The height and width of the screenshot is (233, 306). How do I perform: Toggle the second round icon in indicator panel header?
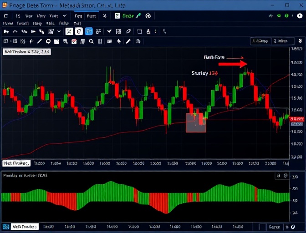(x=286, y=176)
